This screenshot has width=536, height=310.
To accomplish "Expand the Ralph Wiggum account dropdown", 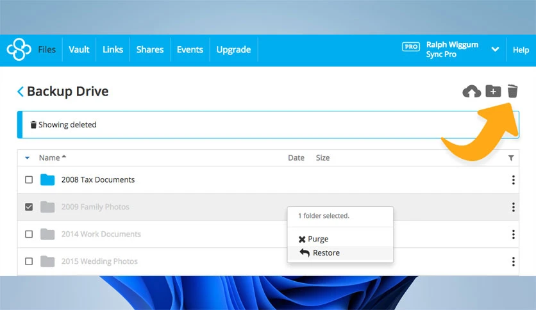I will pyautogui.click(x=495, y=49).
